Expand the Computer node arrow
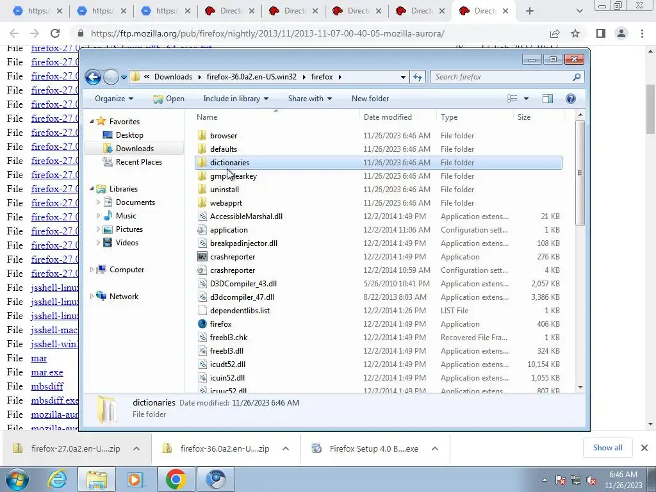This screenshot has width=656, height=492. 92,270
